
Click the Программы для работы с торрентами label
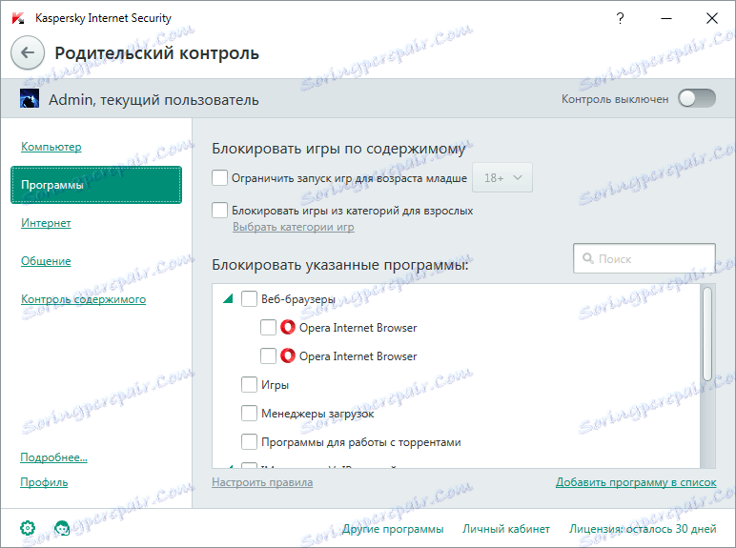point(361,442)
